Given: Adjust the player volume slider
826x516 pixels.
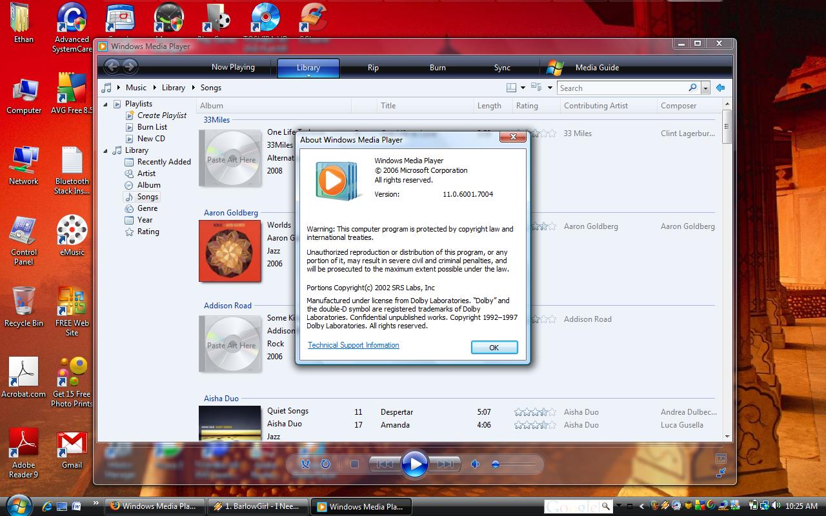Looking at the screenshot, I should 514,464.
